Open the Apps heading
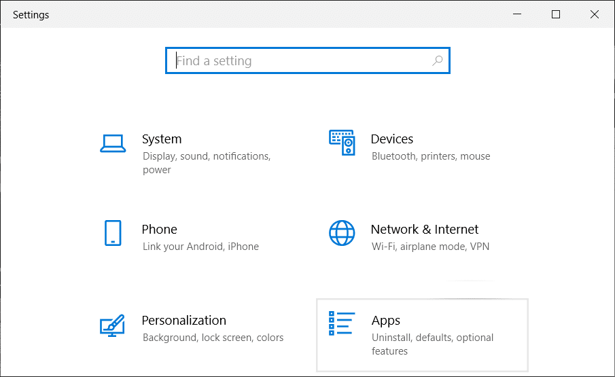Viewport: 615px width, 377px height. click(386, 321)
